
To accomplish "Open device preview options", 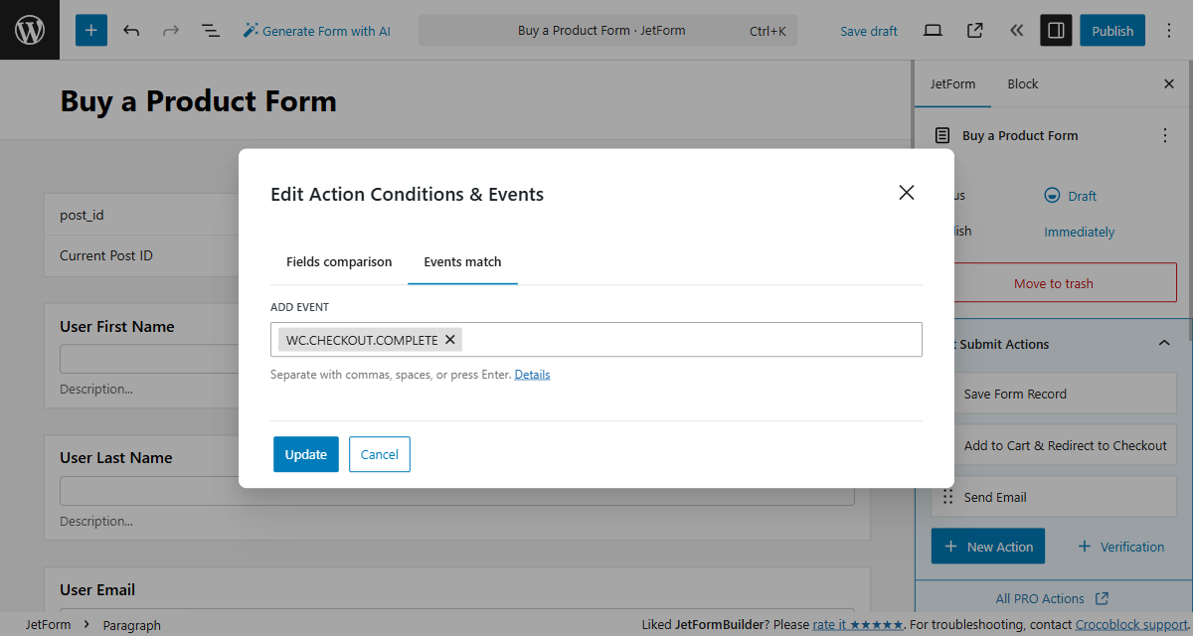I will pos(933,31).
